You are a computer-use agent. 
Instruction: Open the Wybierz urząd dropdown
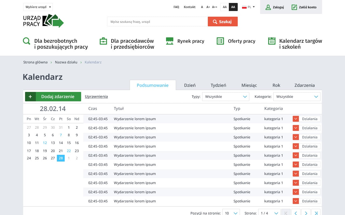(x=38, y=7)
